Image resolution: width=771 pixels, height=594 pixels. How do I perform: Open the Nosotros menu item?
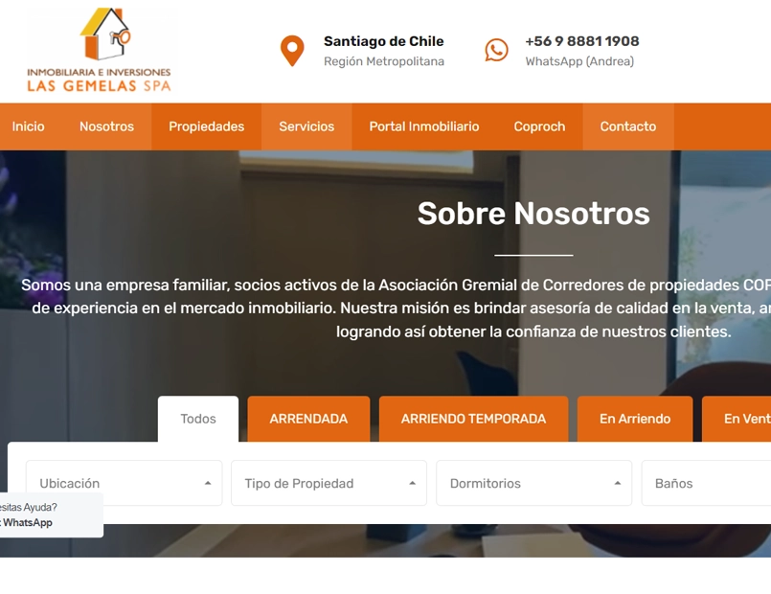[x=106, y=126]
